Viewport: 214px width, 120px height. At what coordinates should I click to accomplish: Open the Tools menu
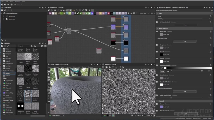(x=11, y=1)
